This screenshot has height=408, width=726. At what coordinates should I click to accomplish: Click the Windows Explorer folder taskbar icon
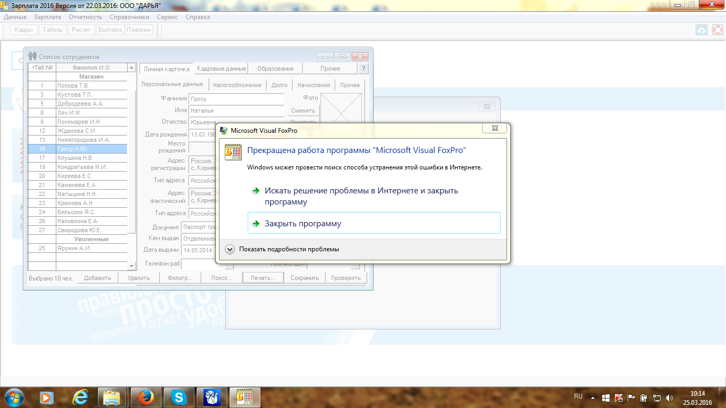pyautogui.click(x=112, y=397)
